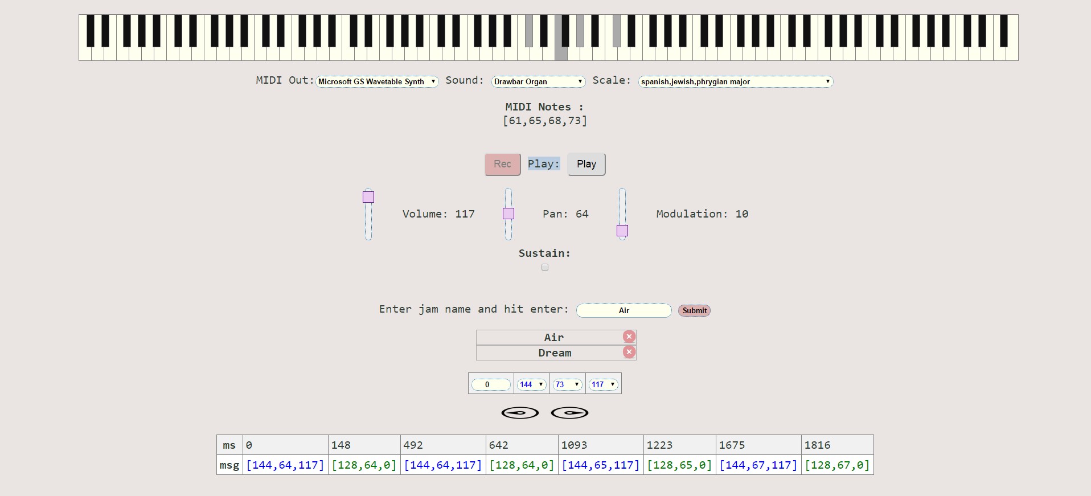Select the Air jam in list

point(553,337)
